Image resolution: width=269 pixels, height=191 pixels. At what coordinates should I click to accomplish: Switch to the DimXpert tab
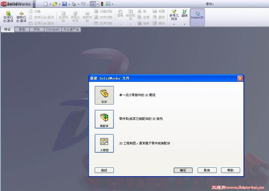53,29
